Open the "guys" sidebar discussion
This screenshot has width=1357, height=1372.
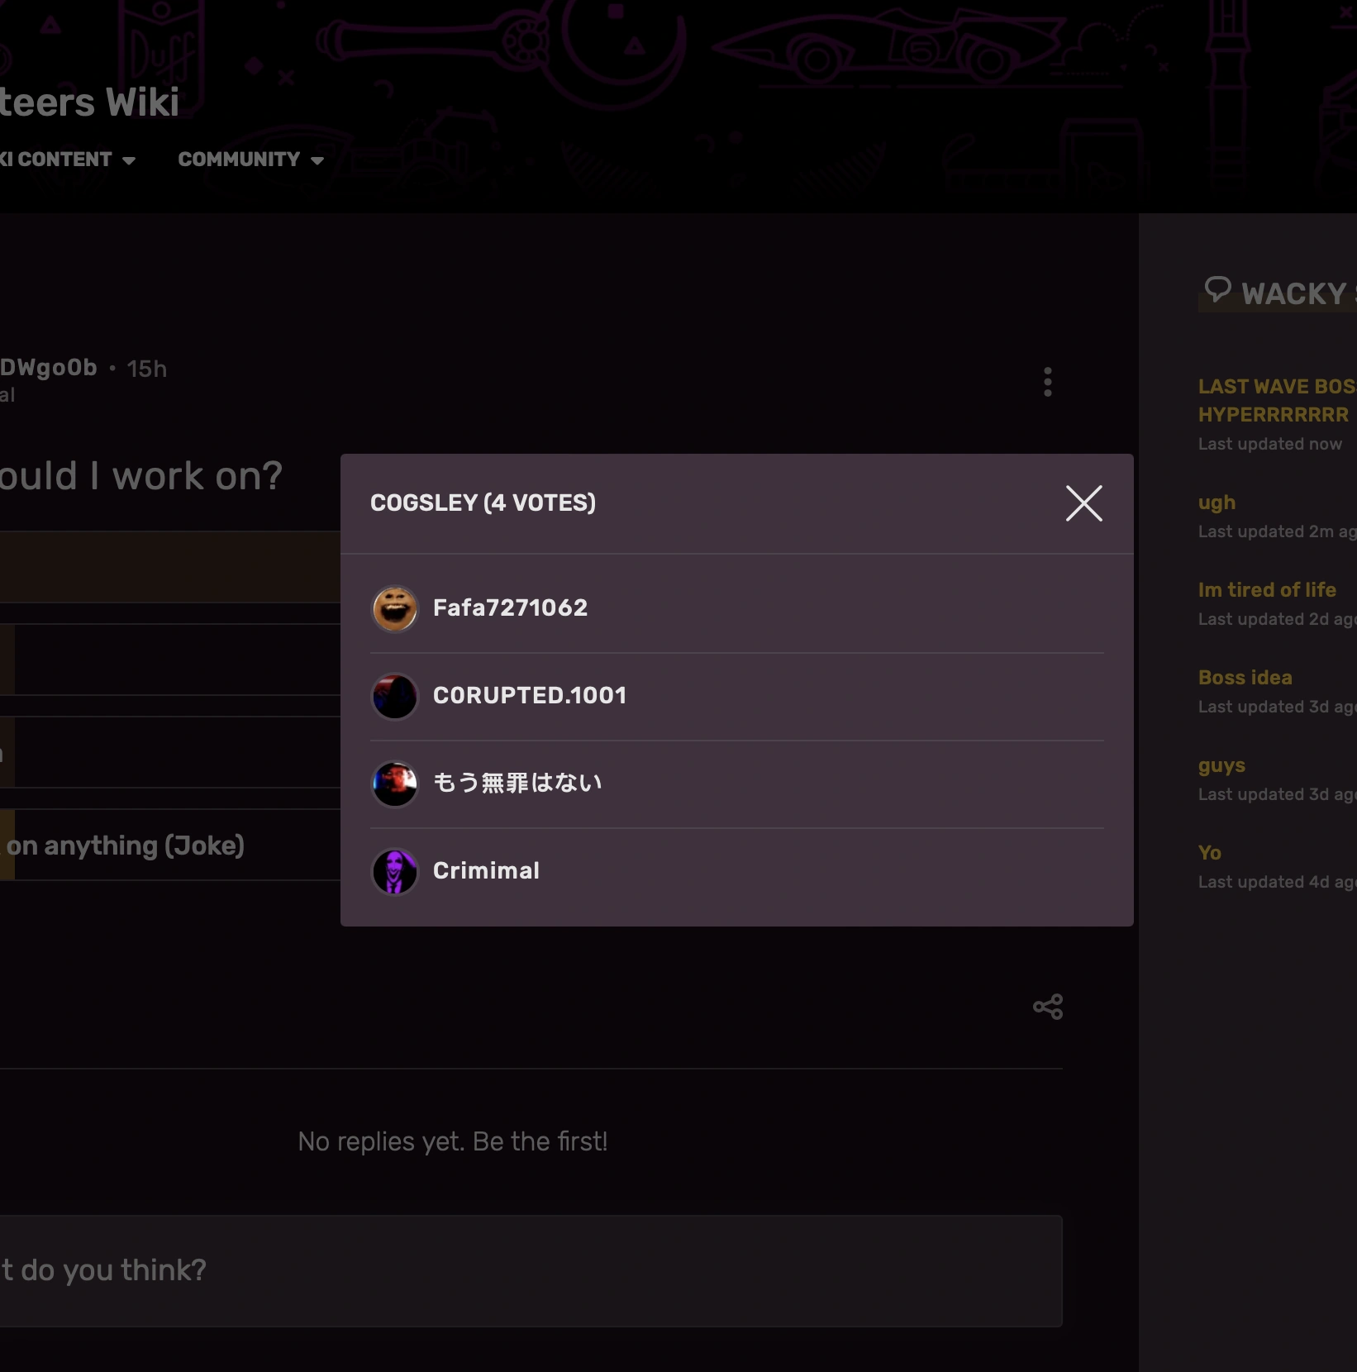tap(1221, 765)
